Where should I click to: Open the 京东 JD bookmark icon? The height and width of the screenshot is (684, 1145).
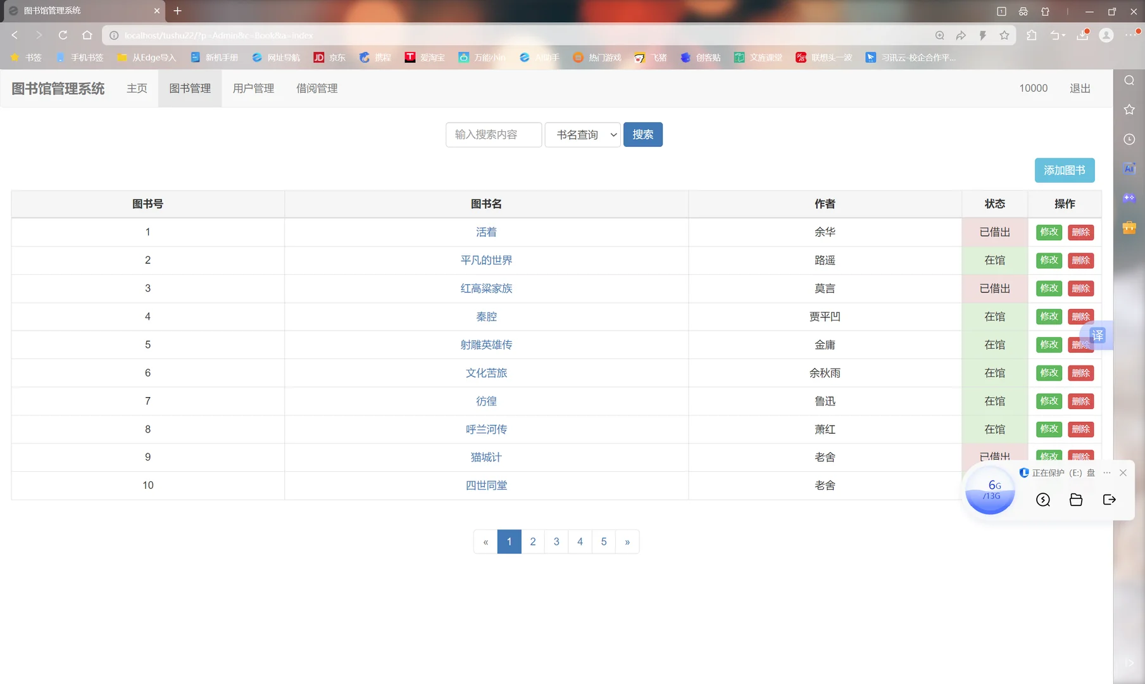coord(319,57)
